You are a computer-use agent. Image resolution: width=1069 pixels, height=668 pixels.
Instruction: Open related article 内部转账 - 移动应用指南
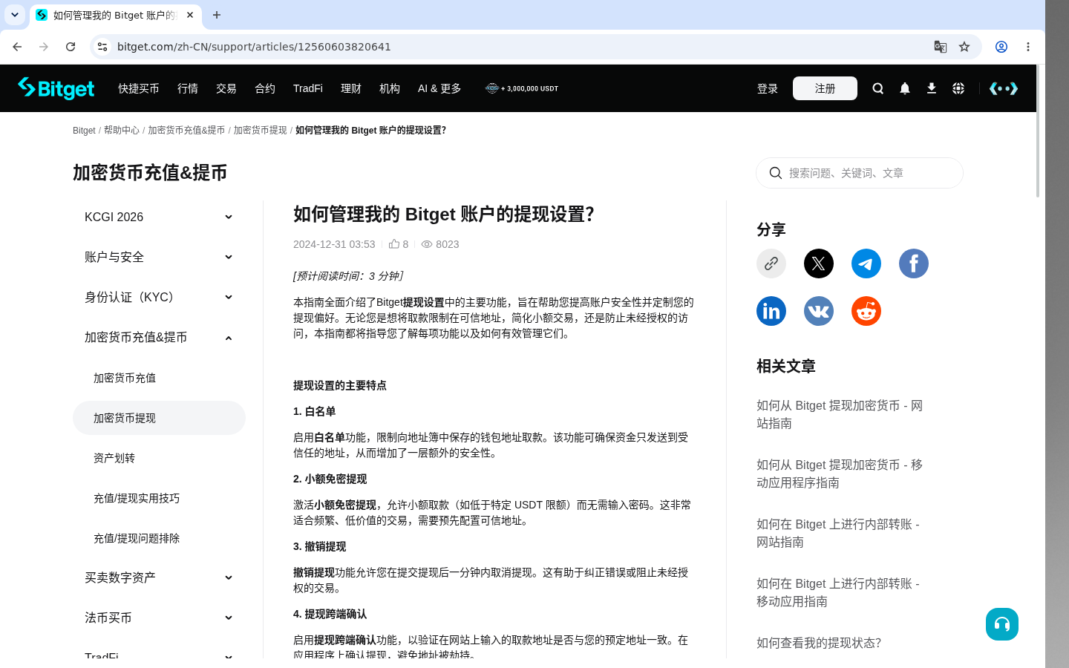[838, 592]
